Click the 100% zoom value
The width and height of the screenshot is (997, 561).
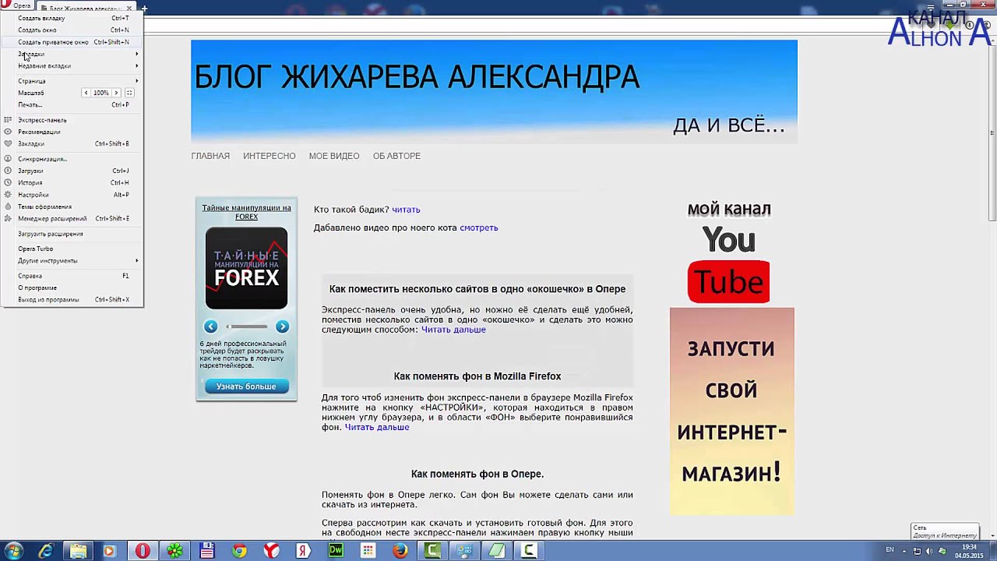tap(101, 93)
